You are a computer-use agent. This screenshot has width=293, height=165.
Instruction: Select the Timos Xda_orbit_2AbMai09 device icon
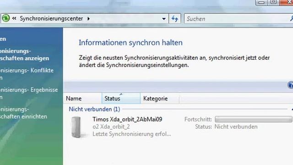(76, 127)
